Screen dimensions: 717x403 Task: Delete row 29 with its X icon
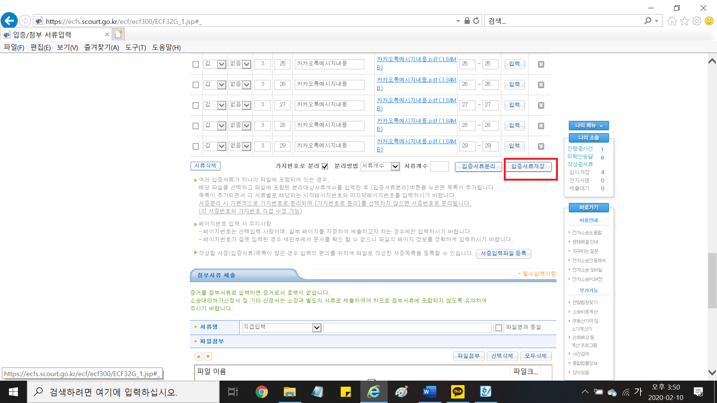(541, 146)
